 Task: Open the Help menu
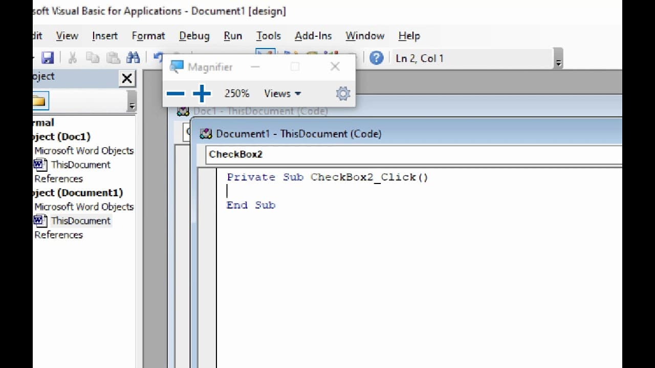pos(409,36)
